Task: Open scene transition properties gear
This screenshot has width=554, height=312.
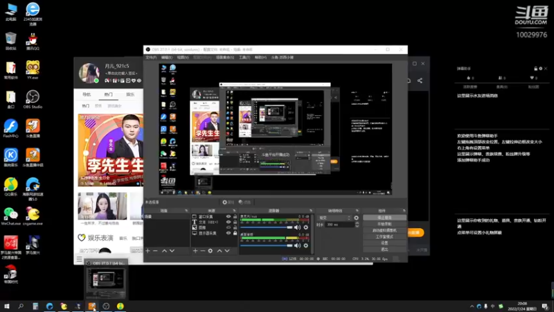Action: pyautogui.click(x=356, y=218)
